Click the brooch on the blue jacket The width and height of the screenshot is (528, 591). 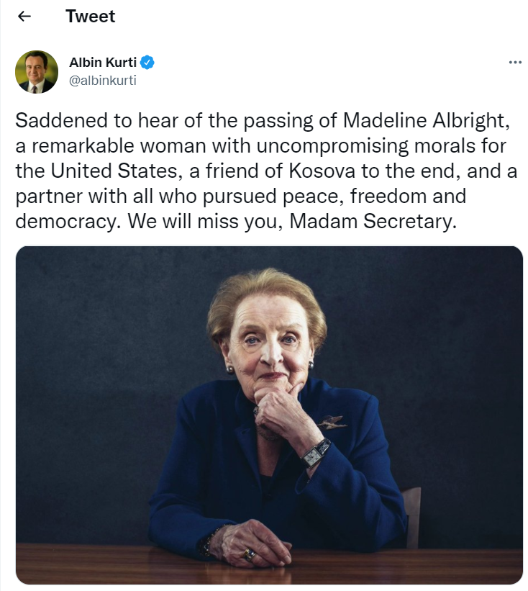pos(331,422)
